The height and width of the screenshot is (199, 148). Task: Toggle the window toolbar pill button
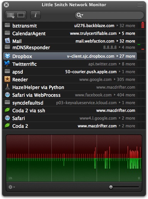point(140,5)
